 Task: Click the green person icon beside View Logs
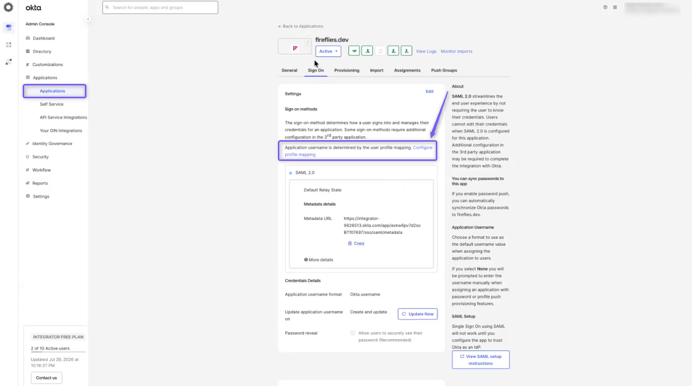pyautogui.click(x=406, y=51)
